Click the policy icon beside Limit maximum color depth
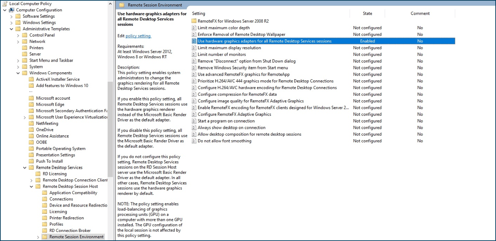Screen dimensions: 496x241 point(194,28)
